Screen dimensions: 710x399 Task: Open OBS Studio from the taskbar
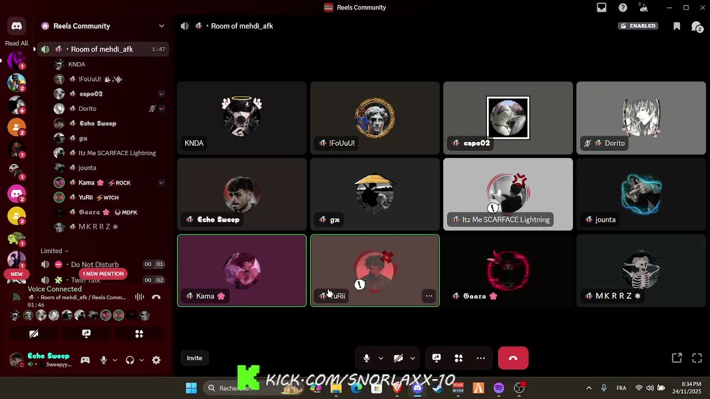[519, 388]
